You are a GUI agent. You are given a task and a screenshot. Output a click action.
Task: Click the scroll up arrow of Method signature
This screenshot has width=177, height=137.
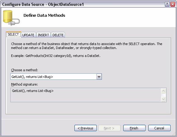click(164, 91)
